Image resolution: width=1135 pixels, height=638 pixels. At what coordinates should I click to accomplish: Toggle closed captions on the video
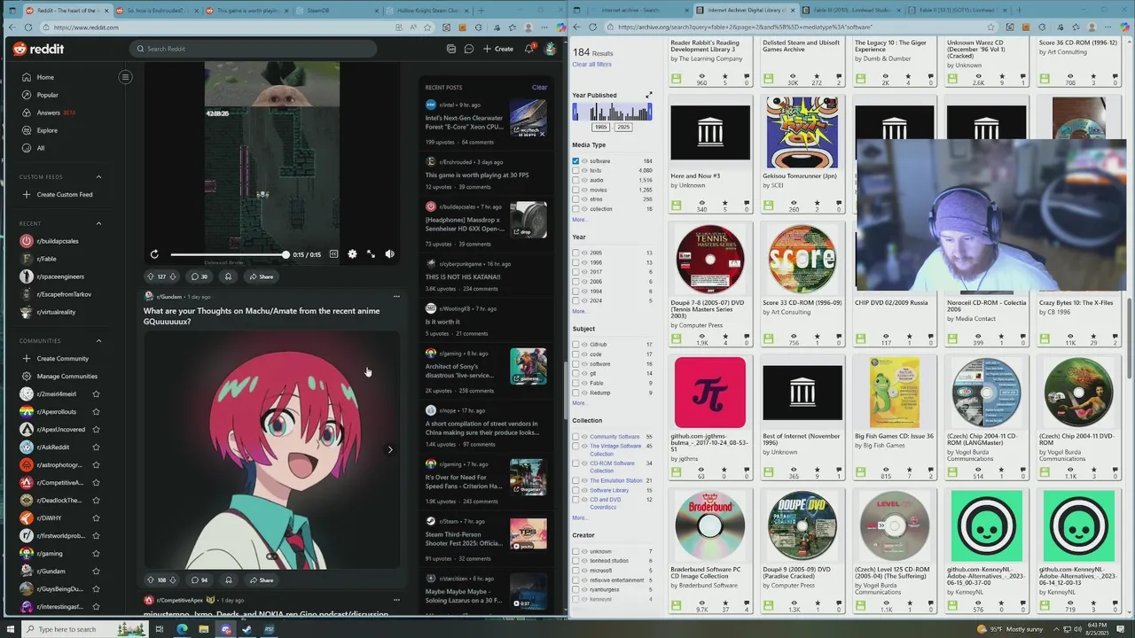coord(333,254)
